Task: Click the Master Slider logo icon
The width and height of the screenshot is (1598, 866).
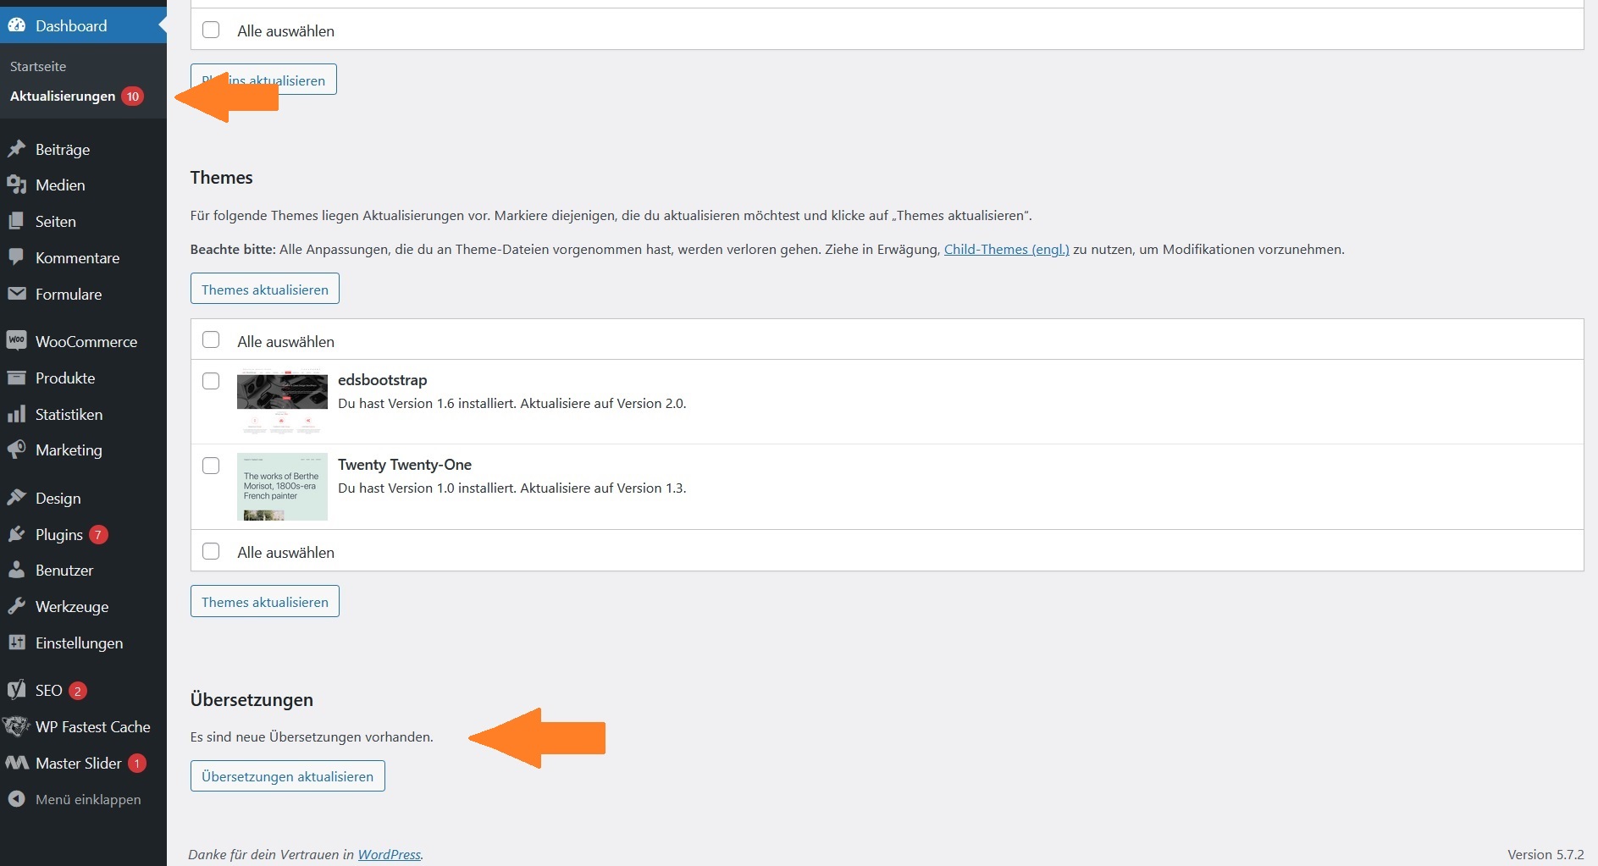Action: [x=17, y=763]
